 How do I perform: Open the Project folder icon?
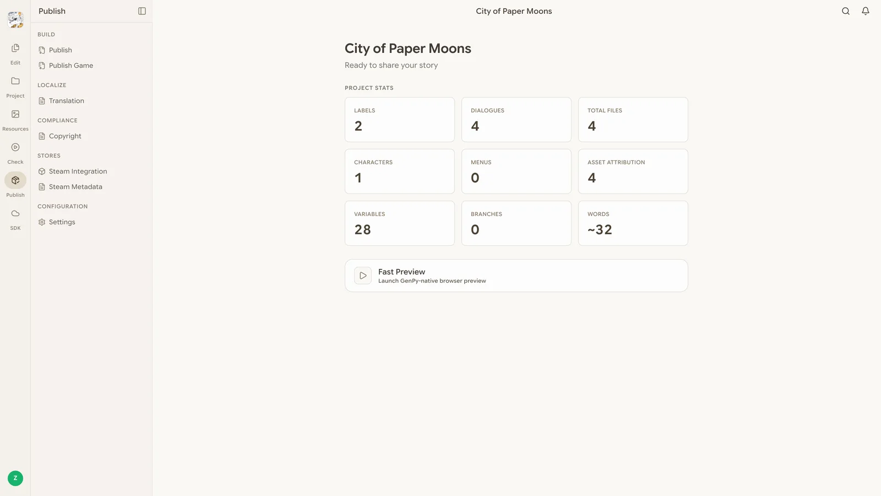[x=15, y=82]
